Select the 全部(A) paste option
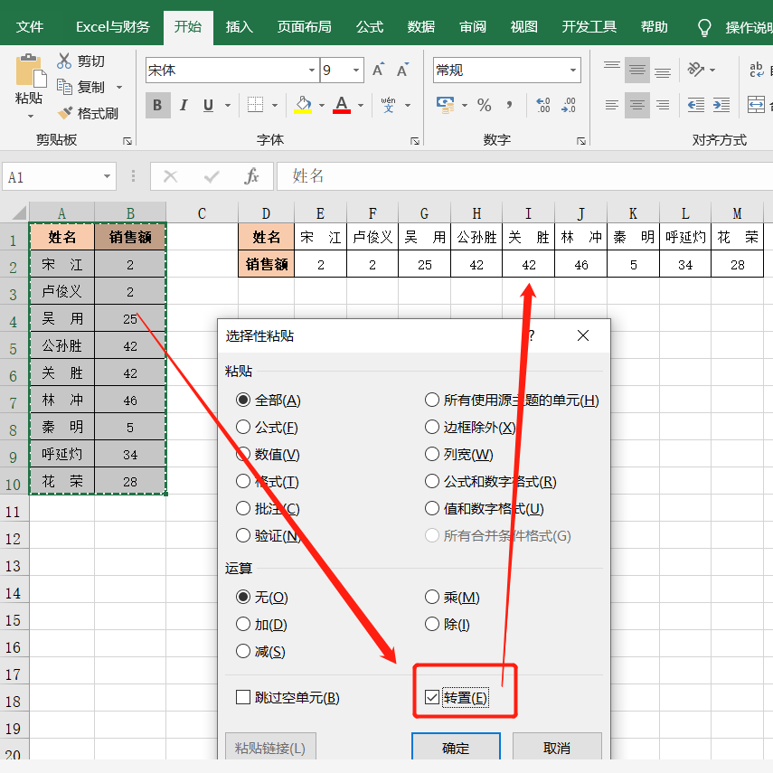Screen dimensions: 773x773 (x=269, y=400)
